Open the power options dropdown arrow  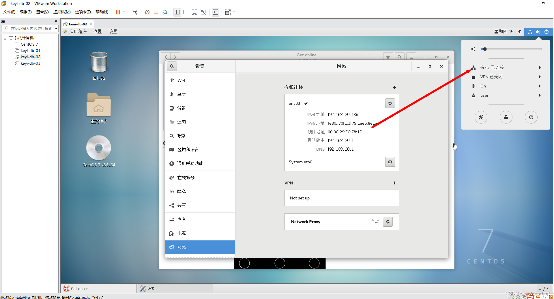click(x=124, y=12)
